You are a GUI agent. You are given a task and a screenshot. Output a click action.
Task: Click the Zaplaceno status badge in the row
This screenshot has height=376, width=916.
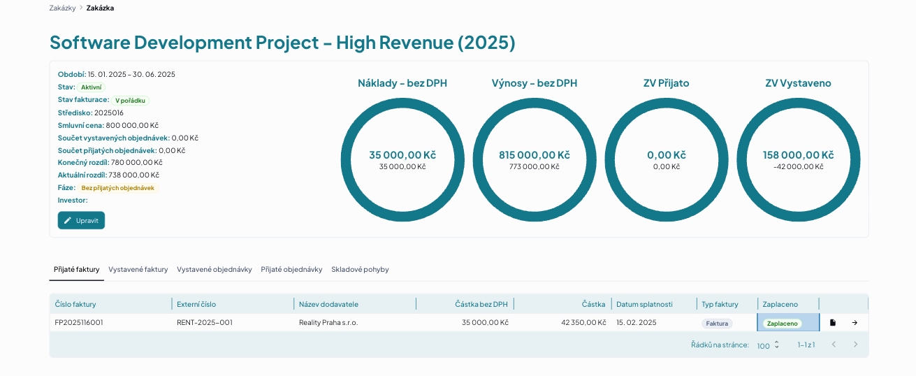click(782, 324)
